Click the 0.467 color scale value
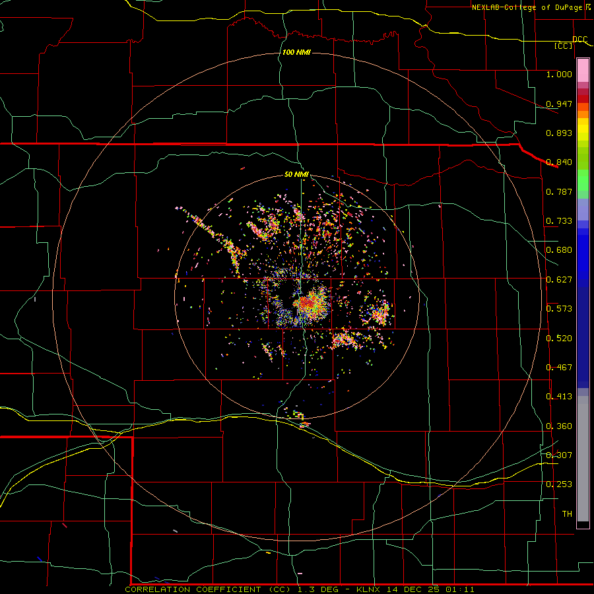Viewport: 594px width, 594px height. [x=559, y=368]
